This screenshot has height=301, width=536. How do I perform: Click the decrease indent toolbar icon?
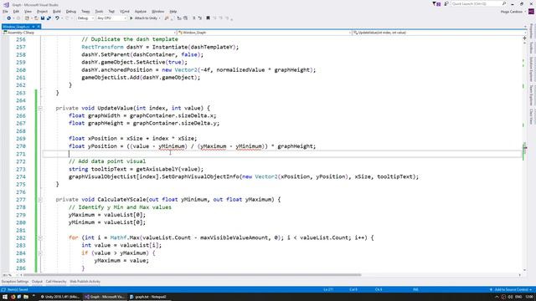(x=179, y=18)
